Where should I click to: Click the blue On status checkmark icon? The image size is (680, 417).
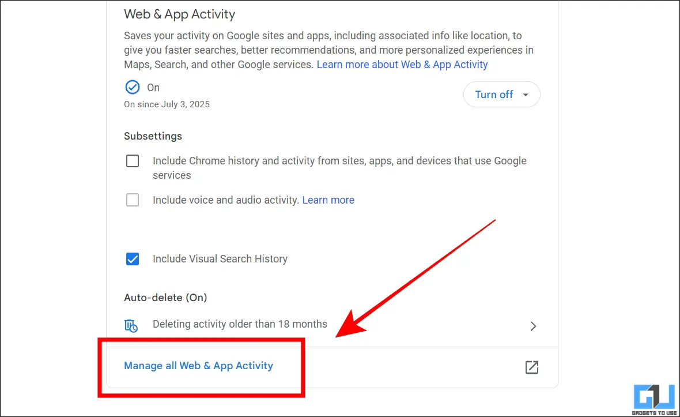pos(133,87)
